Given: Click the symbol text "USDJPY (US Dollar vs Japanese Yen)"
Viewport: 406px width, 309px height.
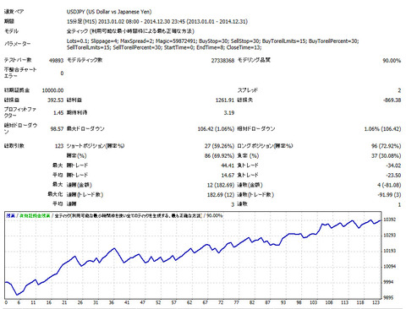Looking at the screenshot, I should pyautogui.click(x=109, y=12).
